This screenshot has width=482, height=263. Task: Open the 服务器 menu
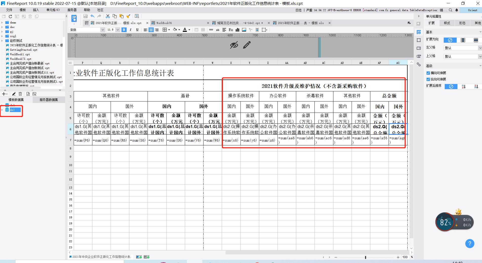tap(72, 10)
